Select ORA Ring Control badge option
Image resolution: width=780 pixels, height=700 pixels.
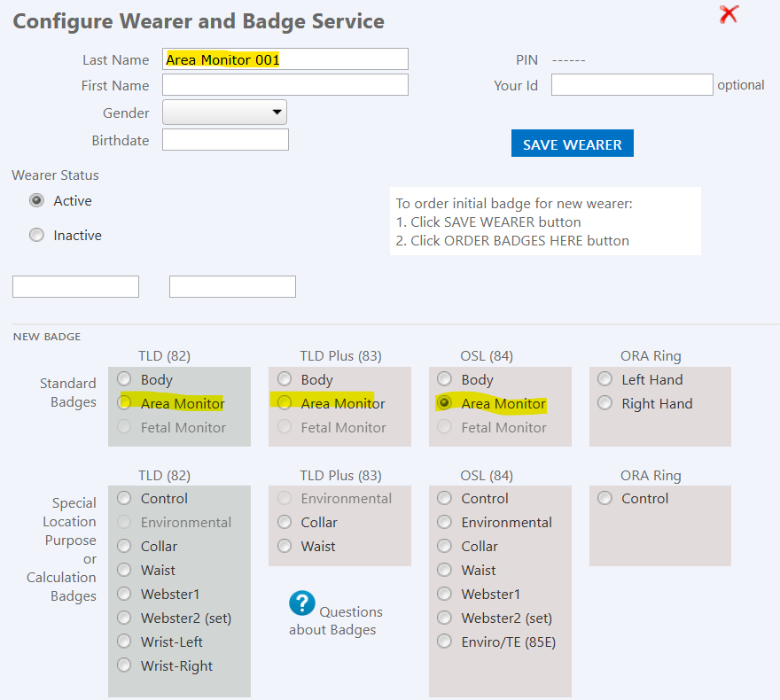tap(604, 499)
